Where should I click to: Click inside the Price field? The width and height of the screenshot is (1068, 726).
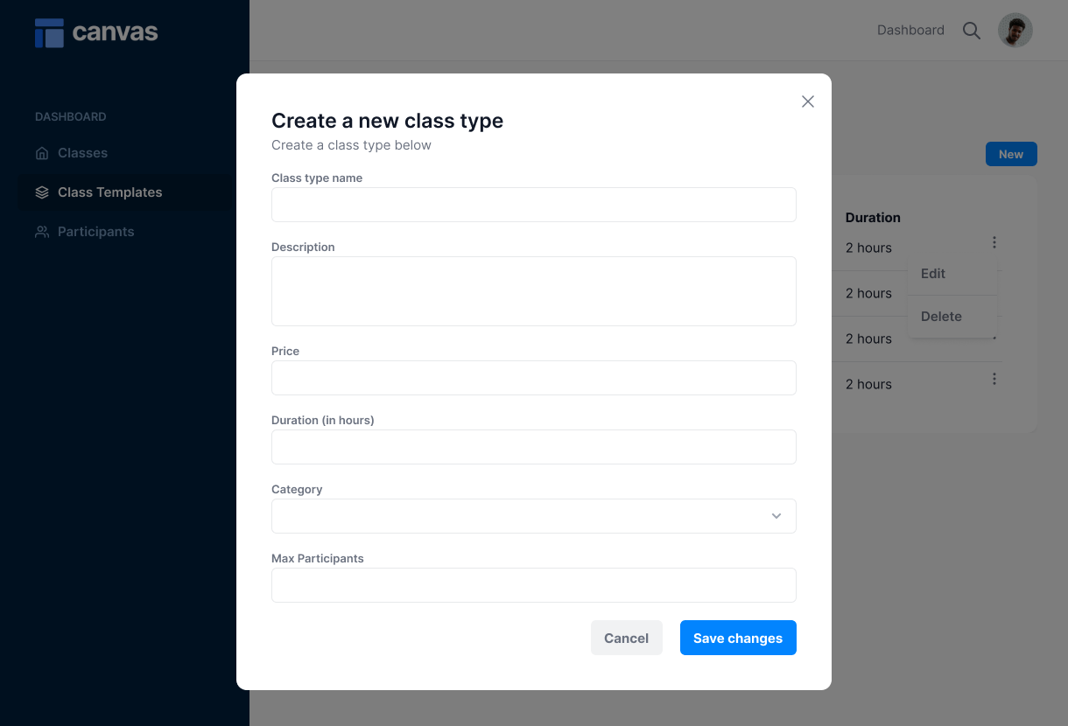(x=534, y=378)
